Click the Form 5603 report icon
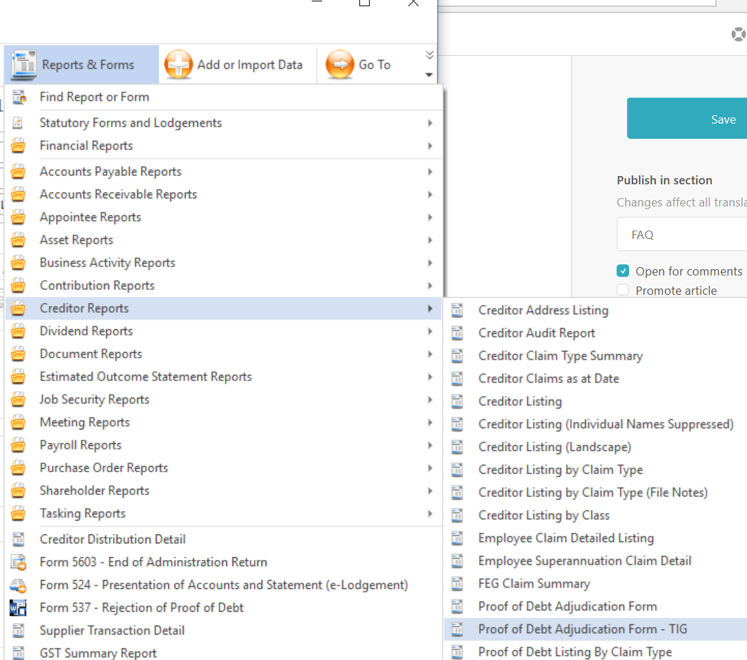 point(19,563)
